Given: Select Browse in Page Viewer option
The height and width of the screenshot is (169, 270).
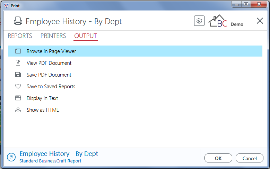Looking at the screenshot, I should (x=135, y=51).
